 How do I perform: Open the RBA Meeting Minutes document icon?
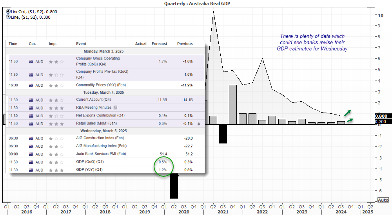pyautogui.click(x=115, y=107)
